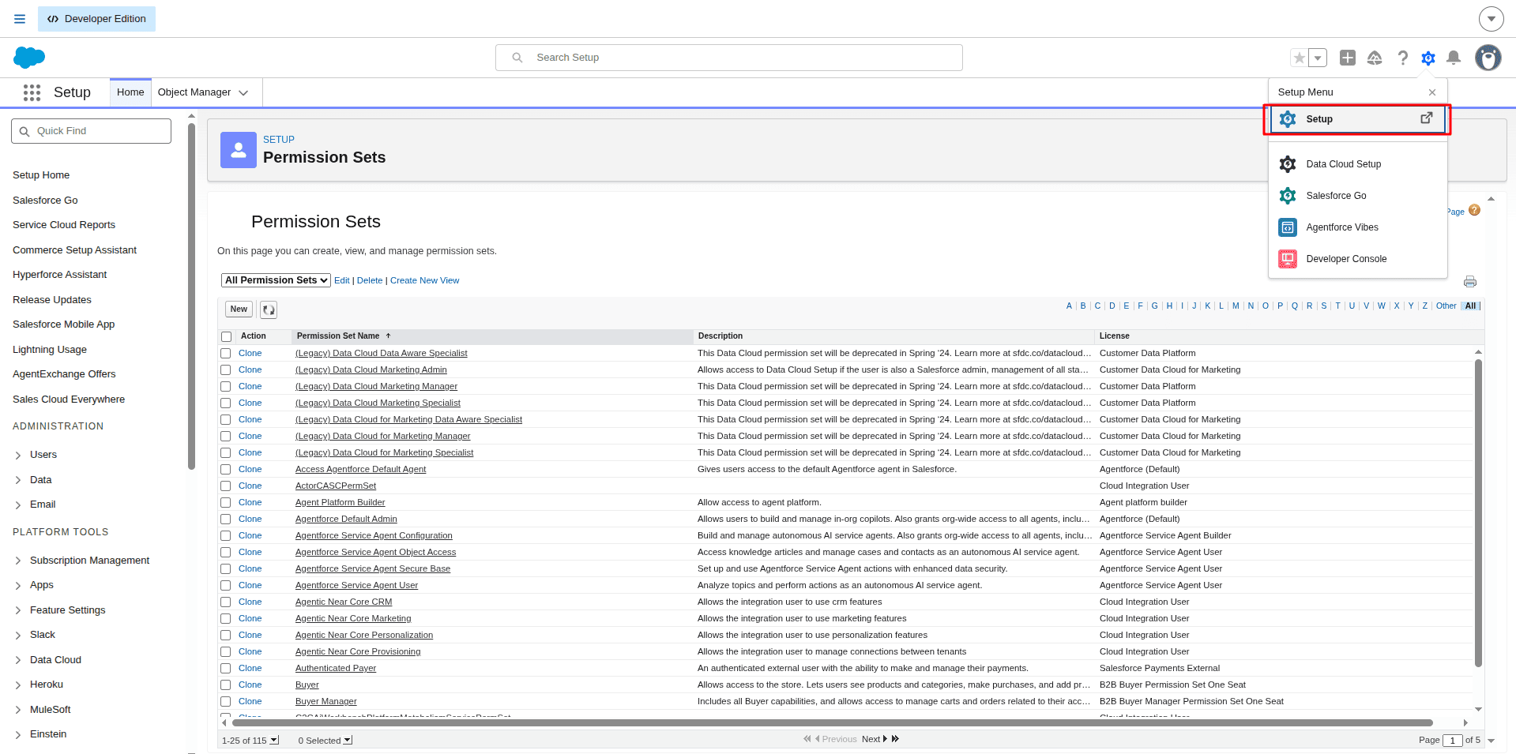Open Agentforce Vibes menu item
The image size is (1516, 754).
tap(1358, 227)
